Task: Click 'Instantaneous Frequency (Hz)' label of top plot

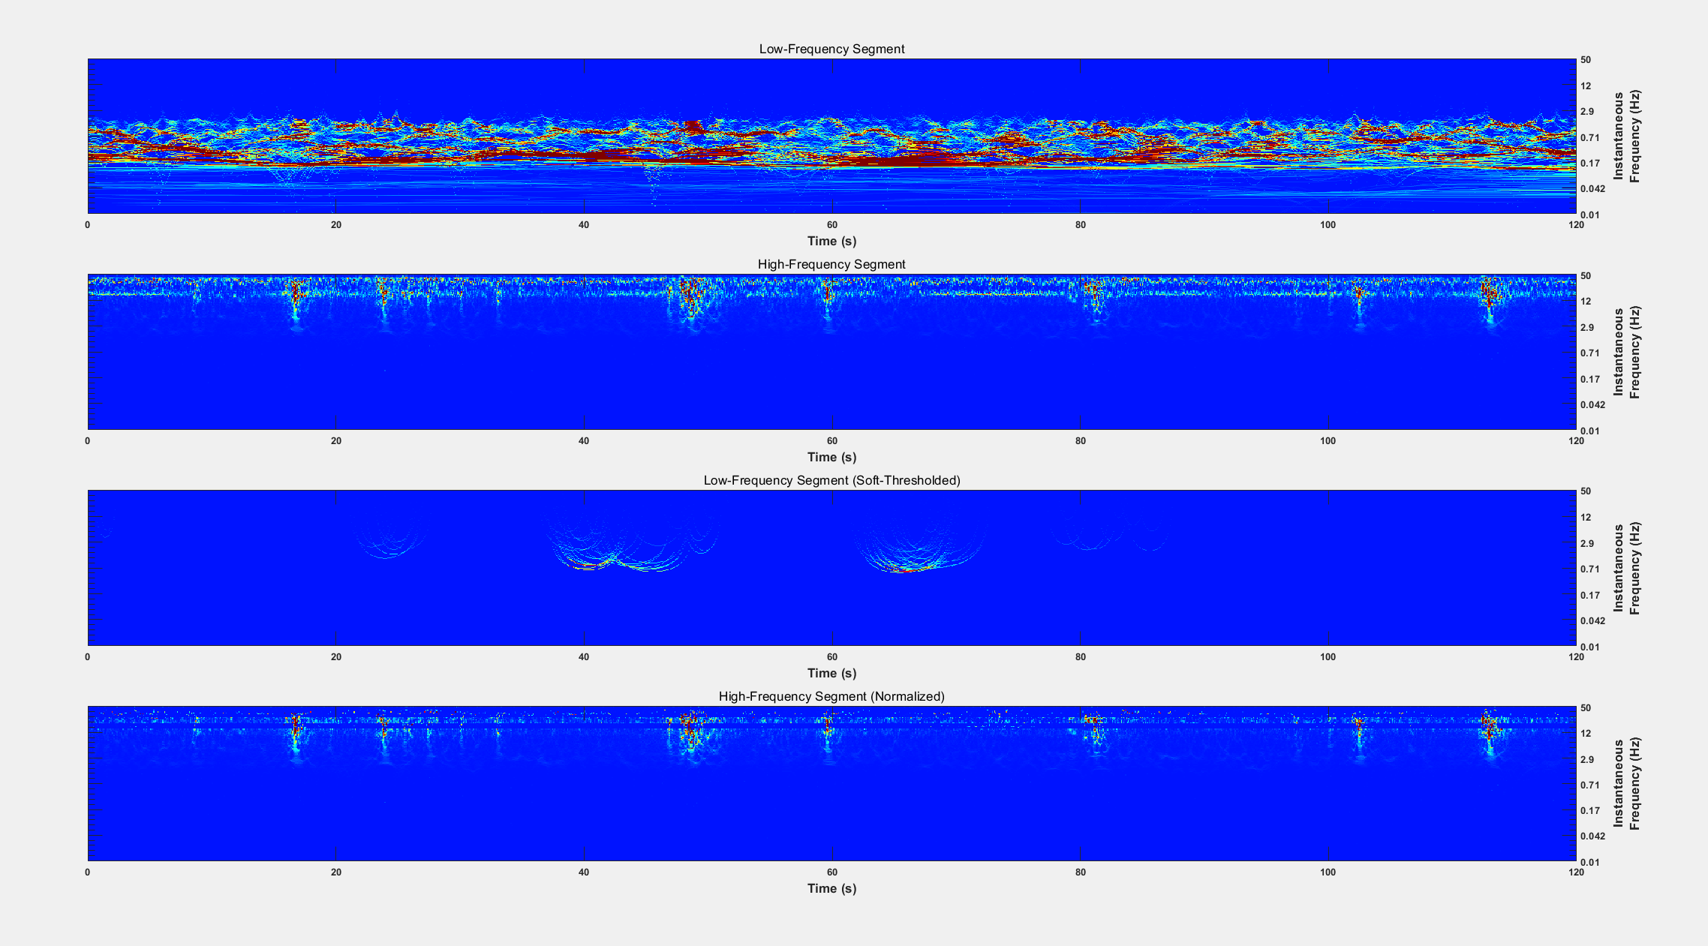Action: 1627,137
